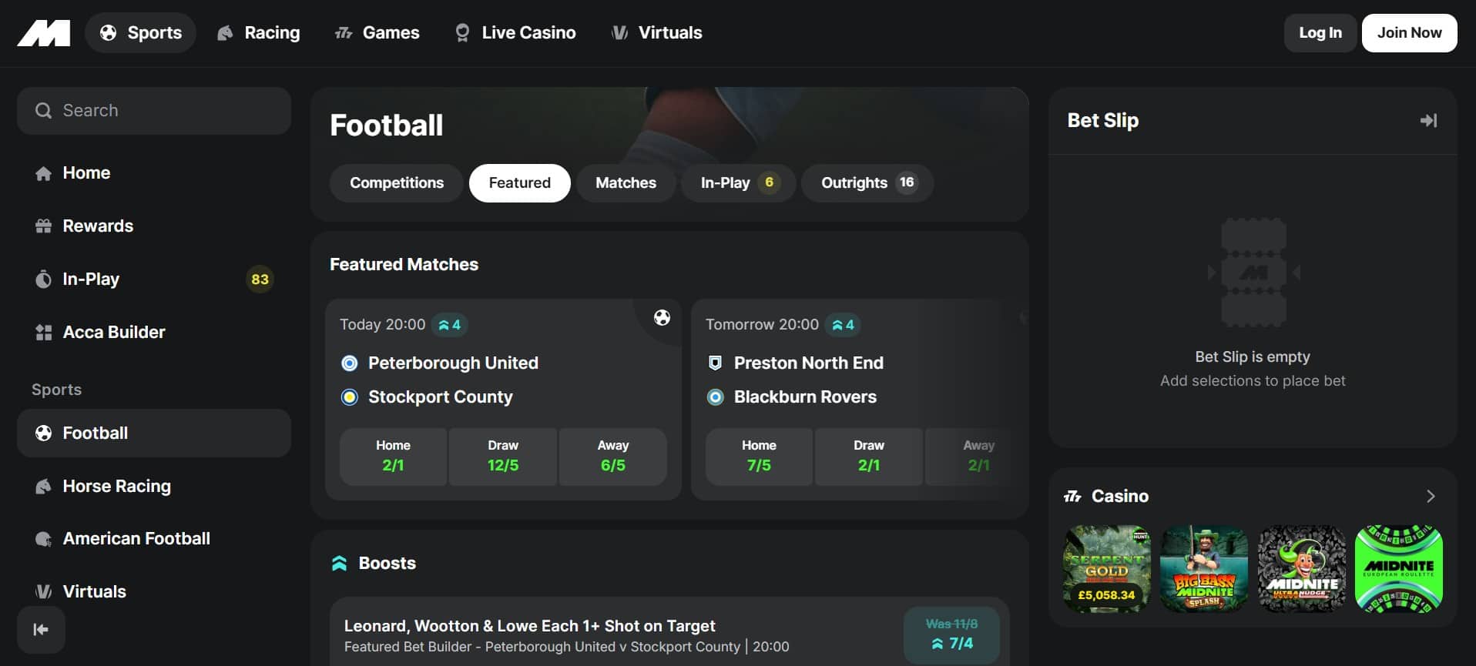1476x666 pixels.
Task: Select Draw odds 12/5 for Peterborough match
Action: click(503, 457)
